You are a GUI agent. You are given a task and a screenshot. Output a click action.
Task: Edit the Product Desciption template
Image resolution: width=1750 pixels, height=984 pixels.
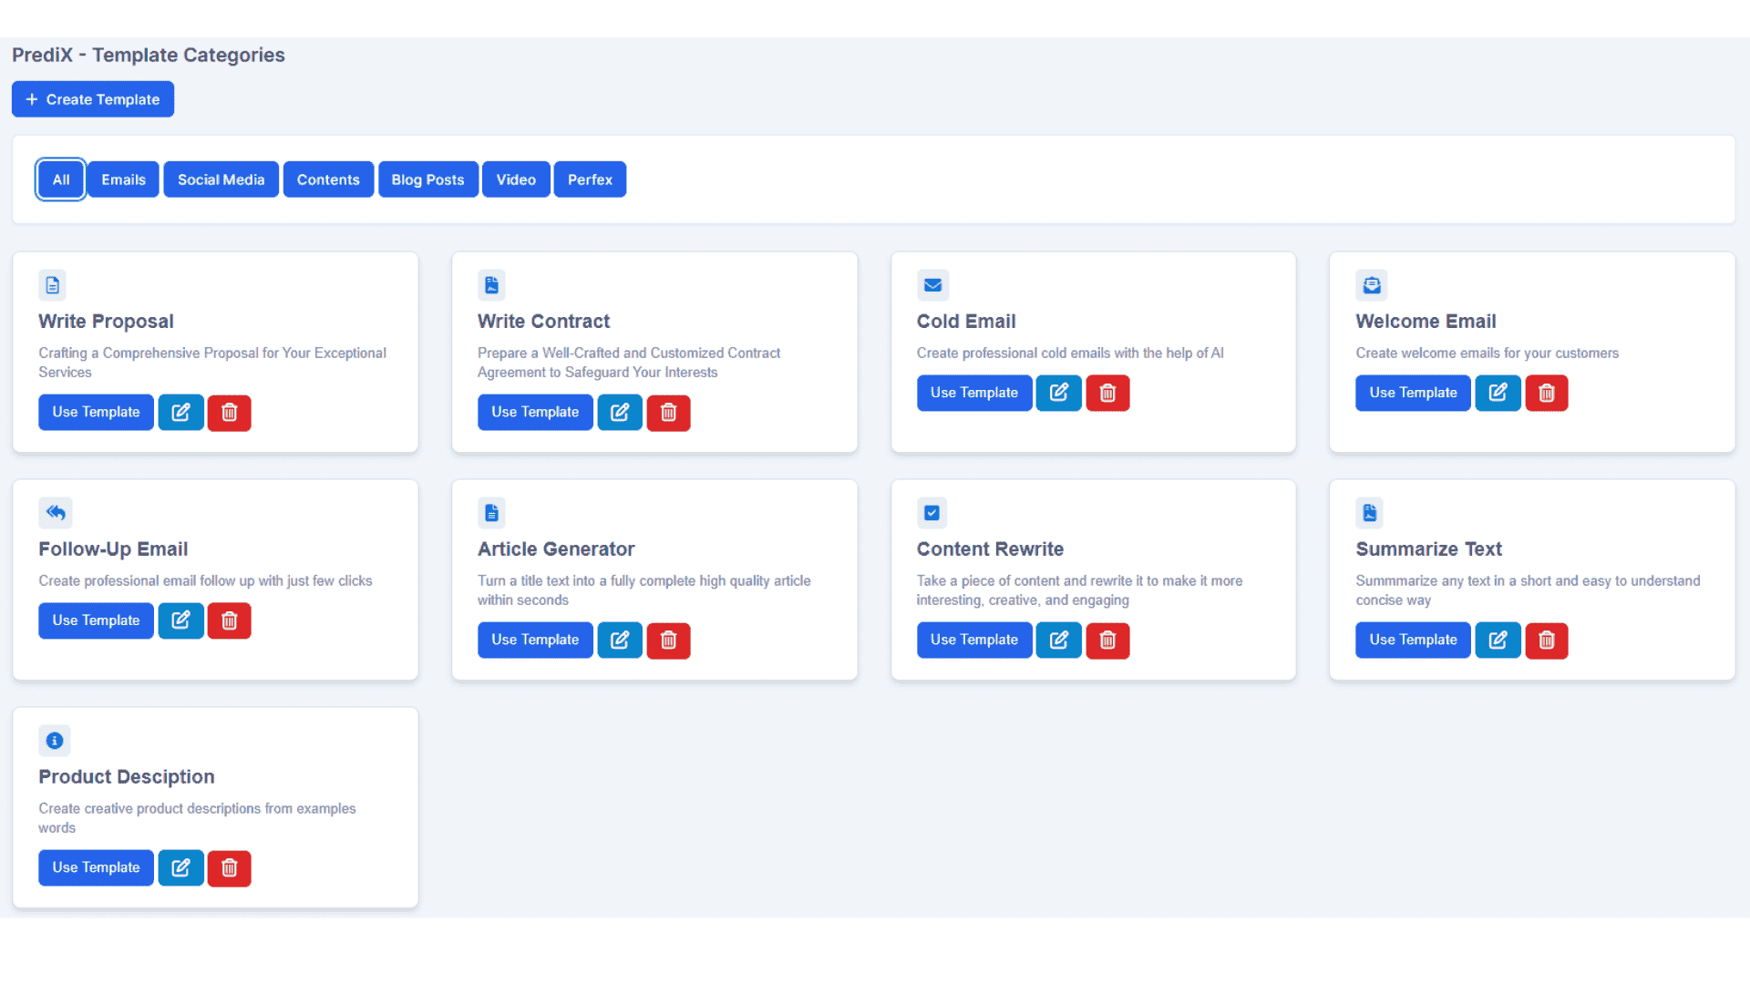(x=180, y=868)
